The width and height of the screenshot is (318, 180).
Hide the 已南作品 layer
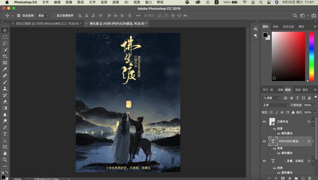[264, 121]
